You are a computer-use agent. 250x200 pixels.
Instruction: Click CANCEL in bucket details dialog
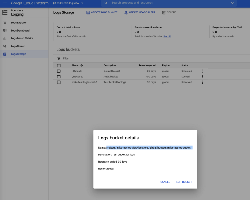click(x=165, y=182)
